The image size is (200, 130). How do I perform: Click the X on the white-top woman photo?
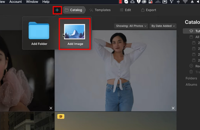coord(173,108)
